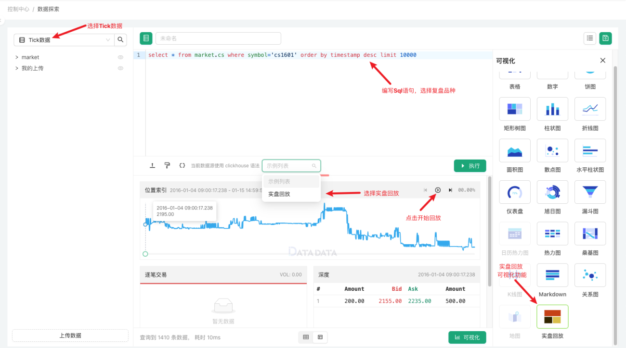Click the search icon beside Tick数据
The width and height of the screenshot is (626, 348).
click(121, 40)
